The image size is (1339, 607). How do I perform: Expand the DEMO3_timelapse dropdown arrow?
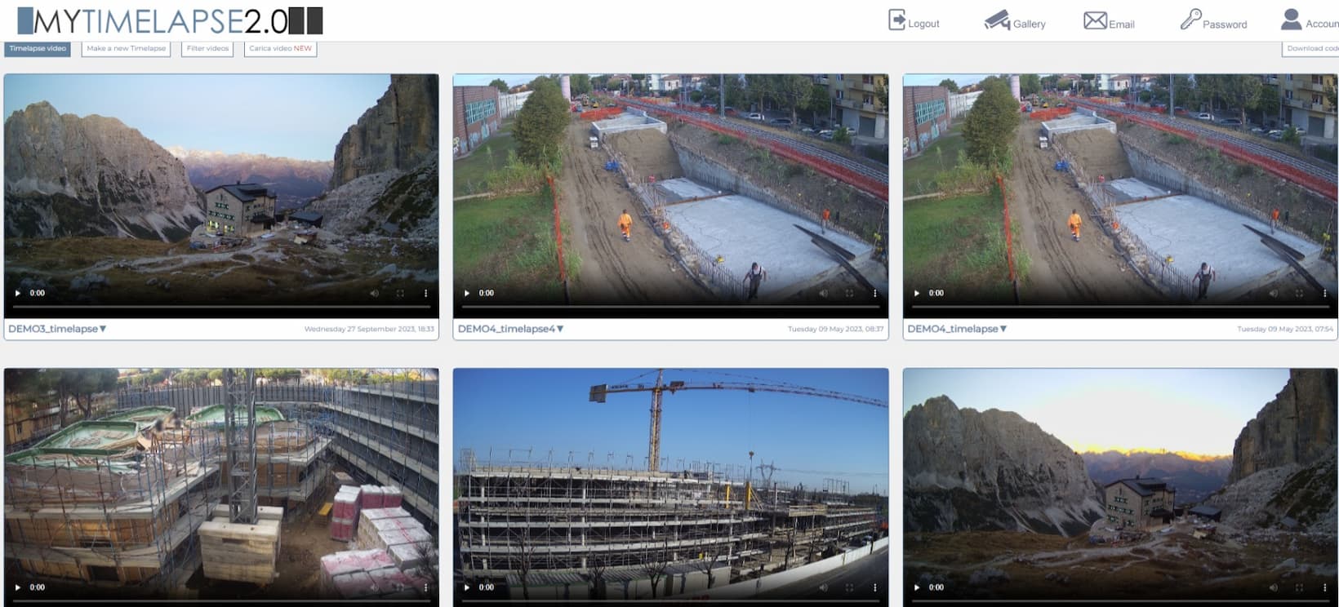[x=103, y=329]
